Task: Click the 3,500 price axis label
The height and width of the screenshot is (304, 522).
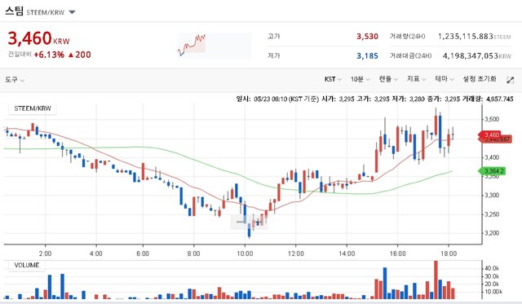Action: 492,119
